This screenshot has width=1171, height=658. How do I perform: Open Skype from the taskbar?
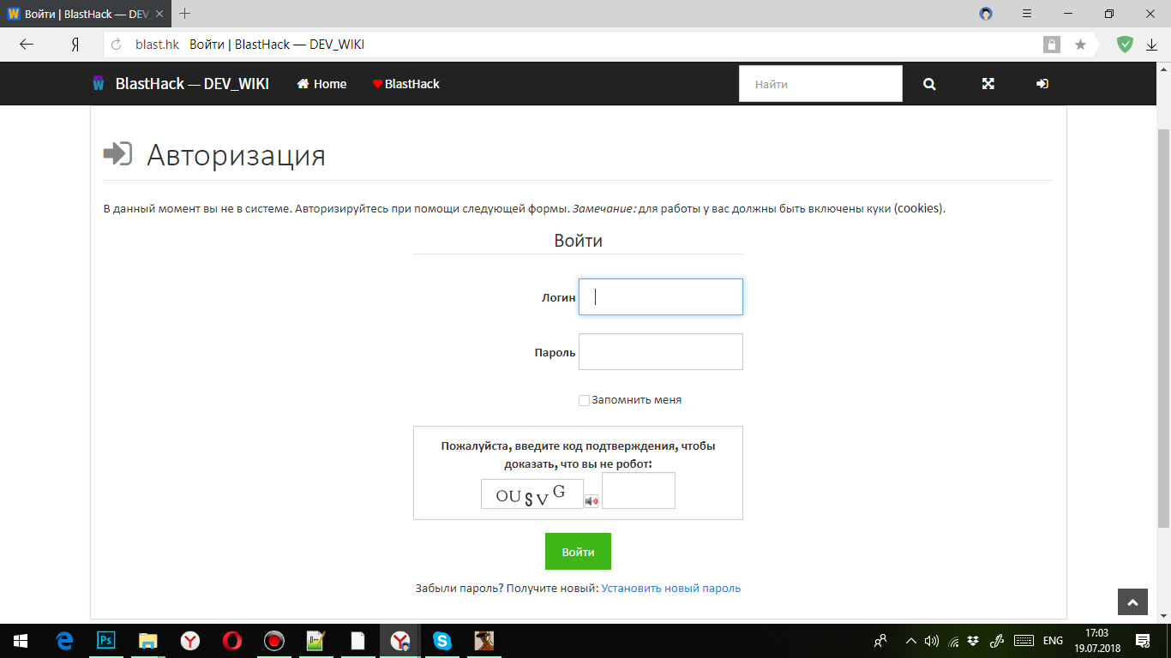click(442, 641)
